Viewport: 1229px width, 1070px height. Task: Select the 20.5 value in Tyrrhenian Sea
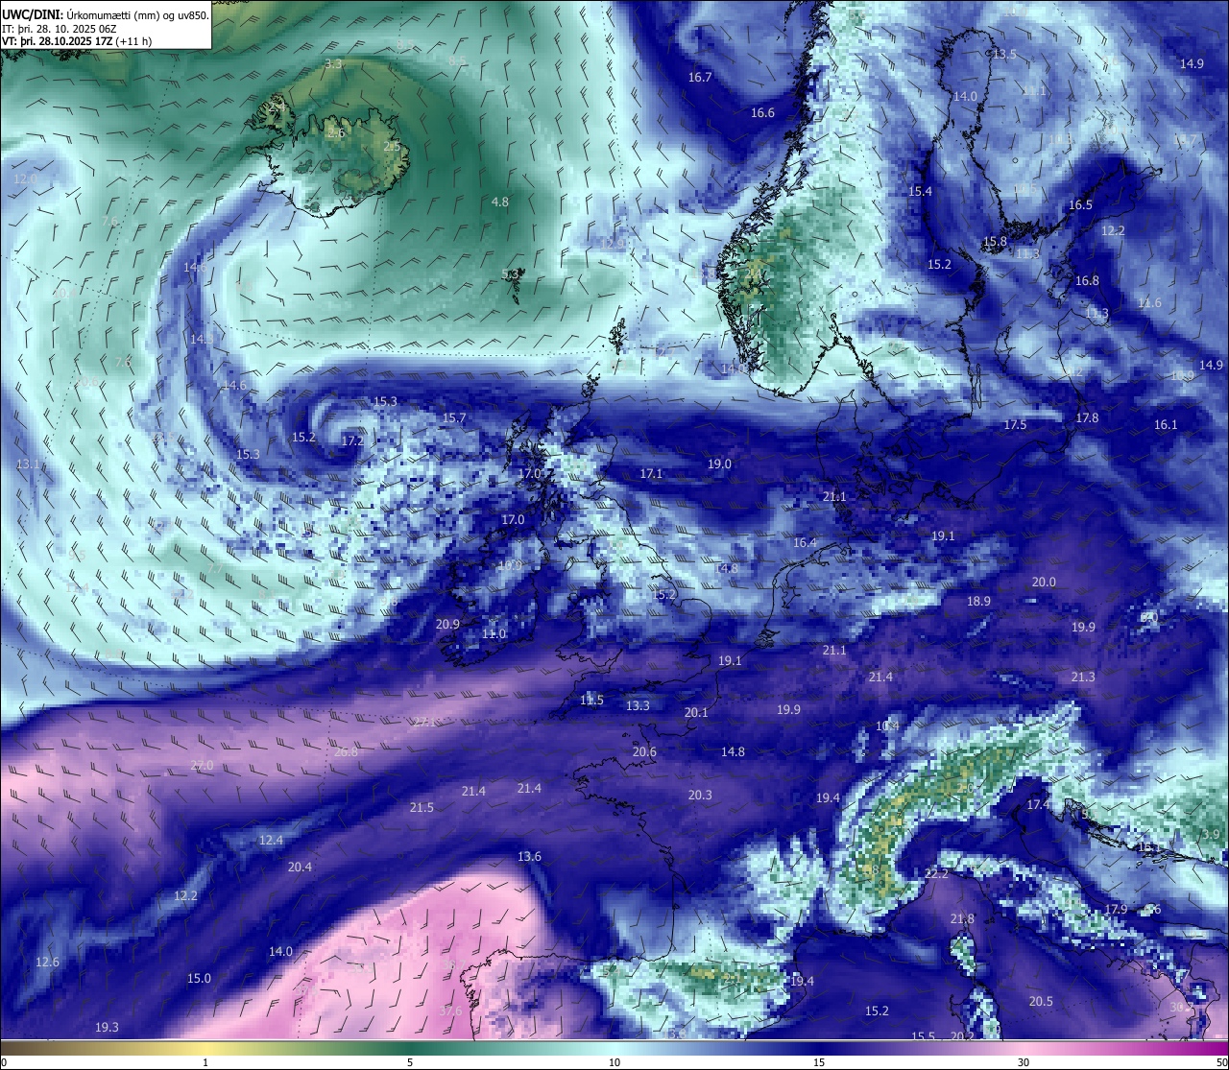pos(1041,1002)
